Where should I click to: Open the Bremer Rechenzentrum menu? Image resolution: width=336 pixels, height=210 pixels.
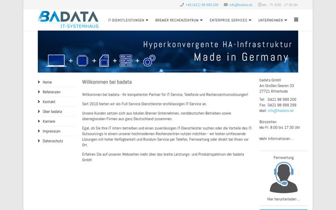point(177,20)
